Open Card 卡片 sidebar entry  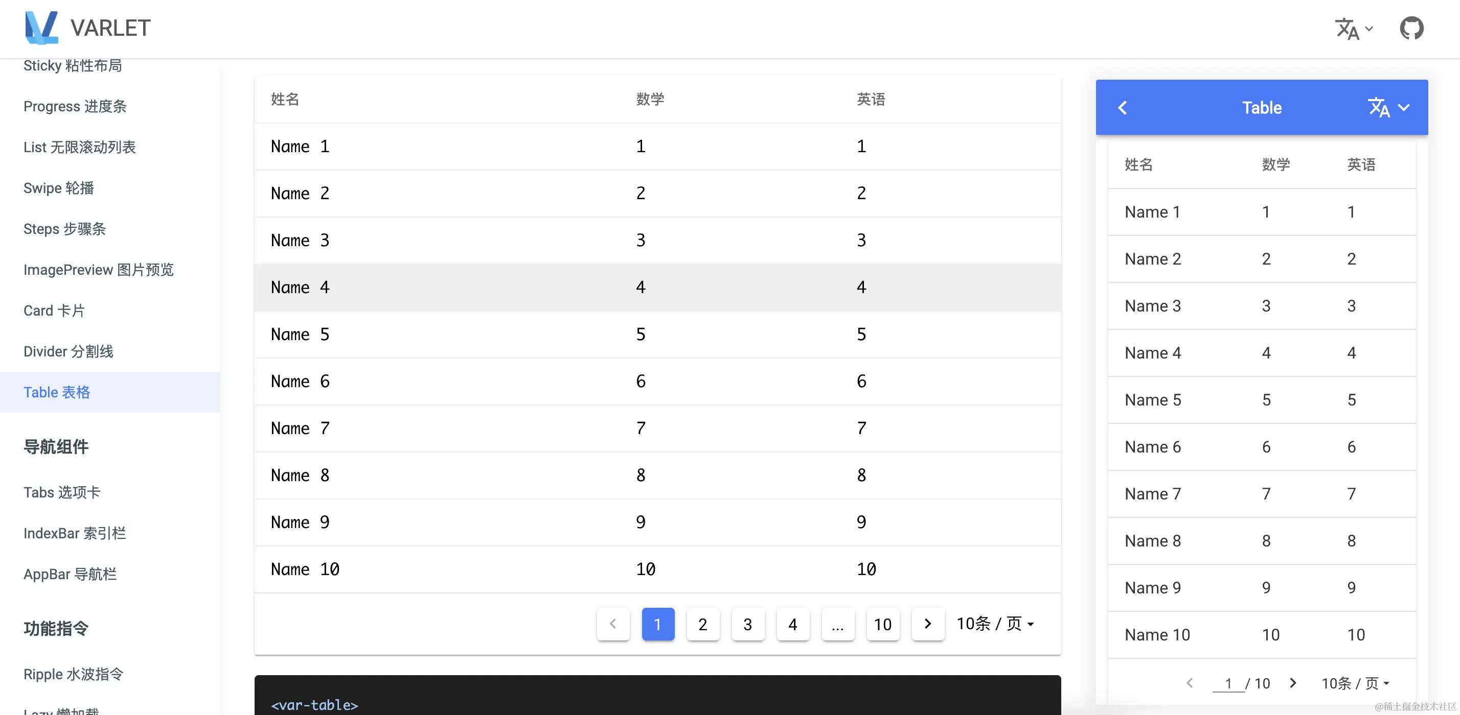coord(54,311)
